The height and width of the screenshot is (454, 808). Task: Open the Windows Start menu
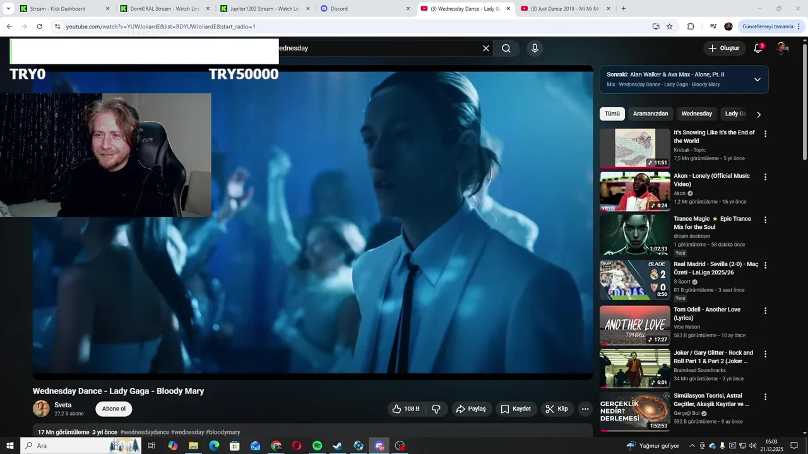(9, 446)
